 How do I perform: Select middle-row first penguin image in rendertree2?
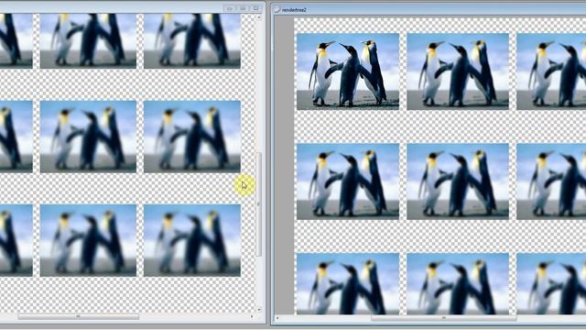tap(348, 181)
